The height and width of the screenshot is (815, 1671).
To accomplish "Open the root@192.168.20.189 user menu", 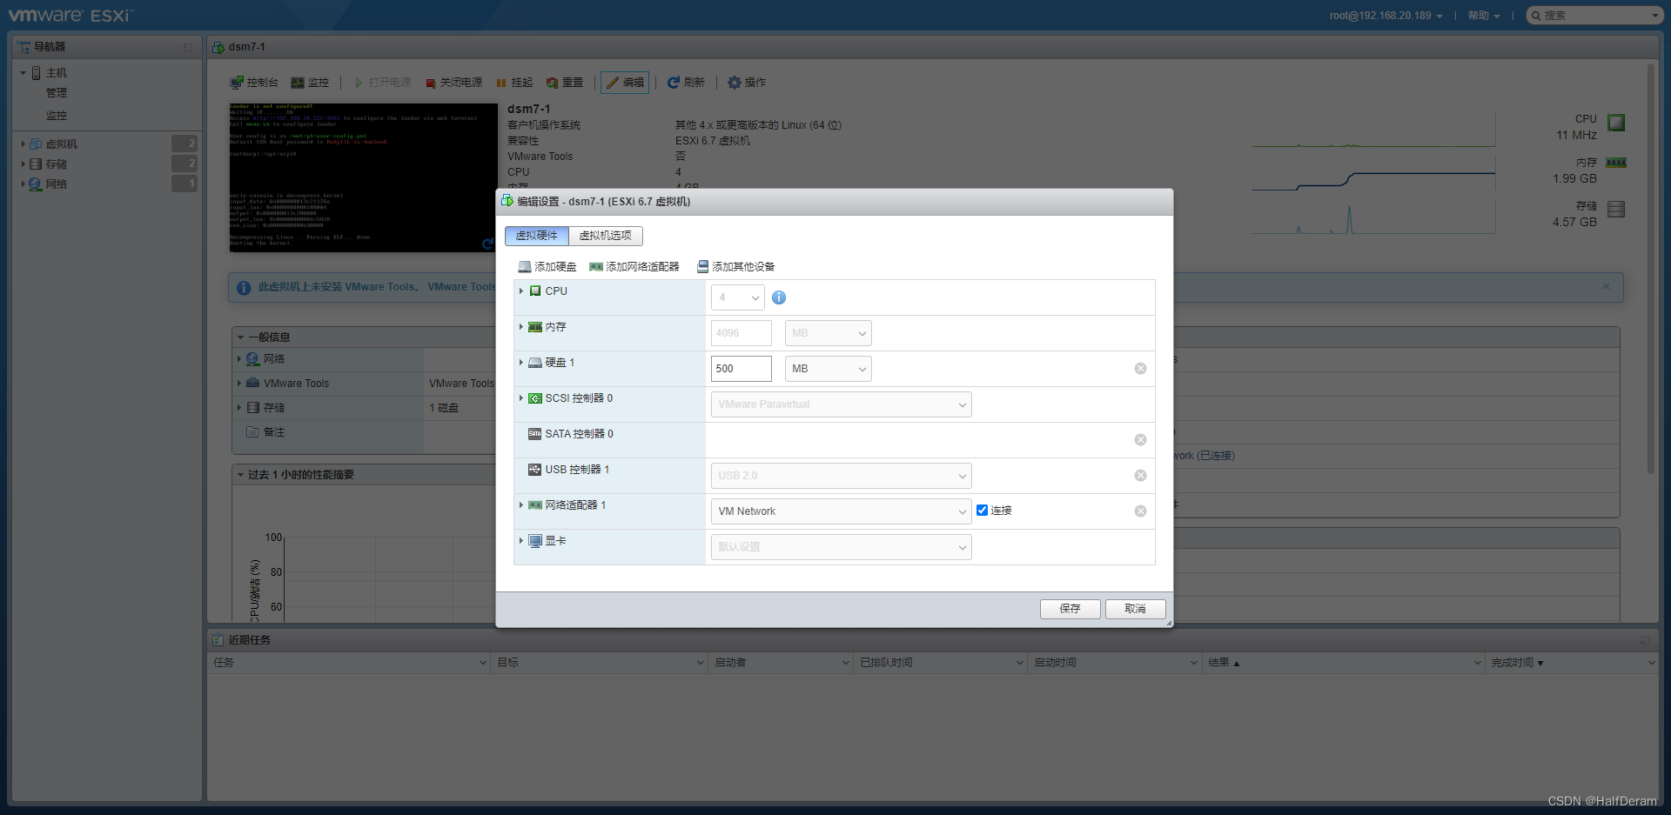I will click(x=1386, y=16).
